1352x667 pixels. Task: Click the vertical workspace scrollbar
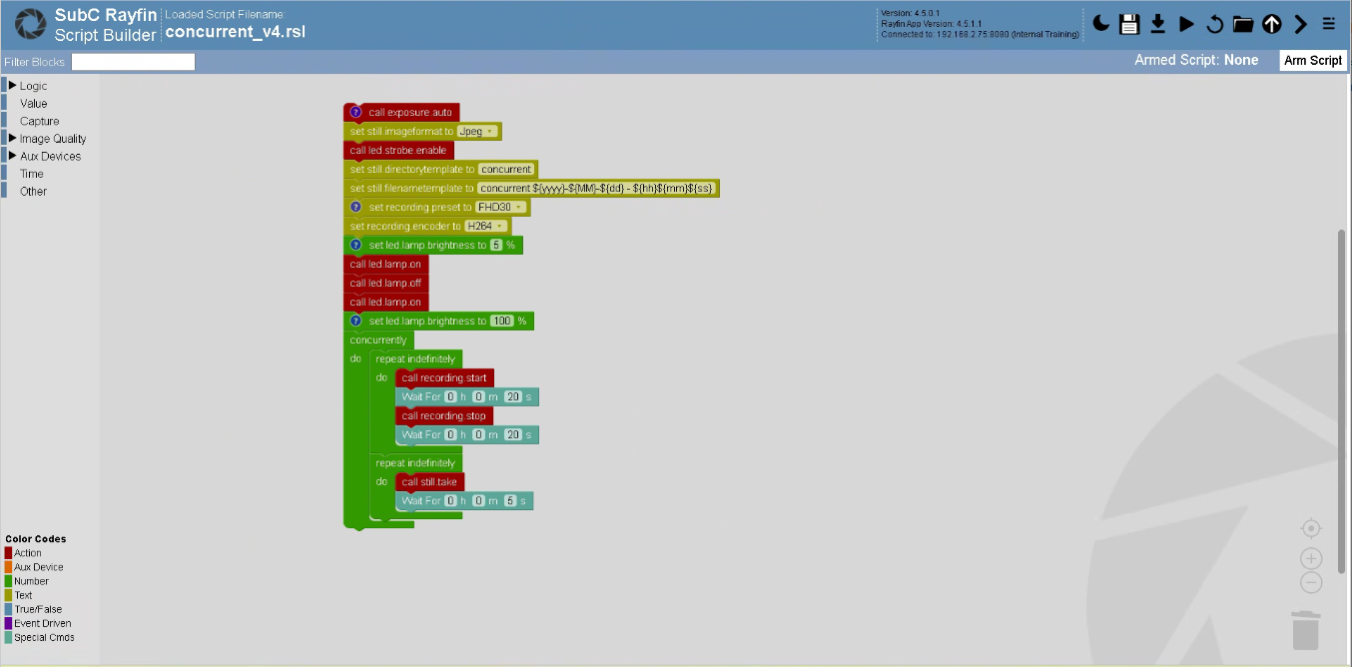point(1341,379)
